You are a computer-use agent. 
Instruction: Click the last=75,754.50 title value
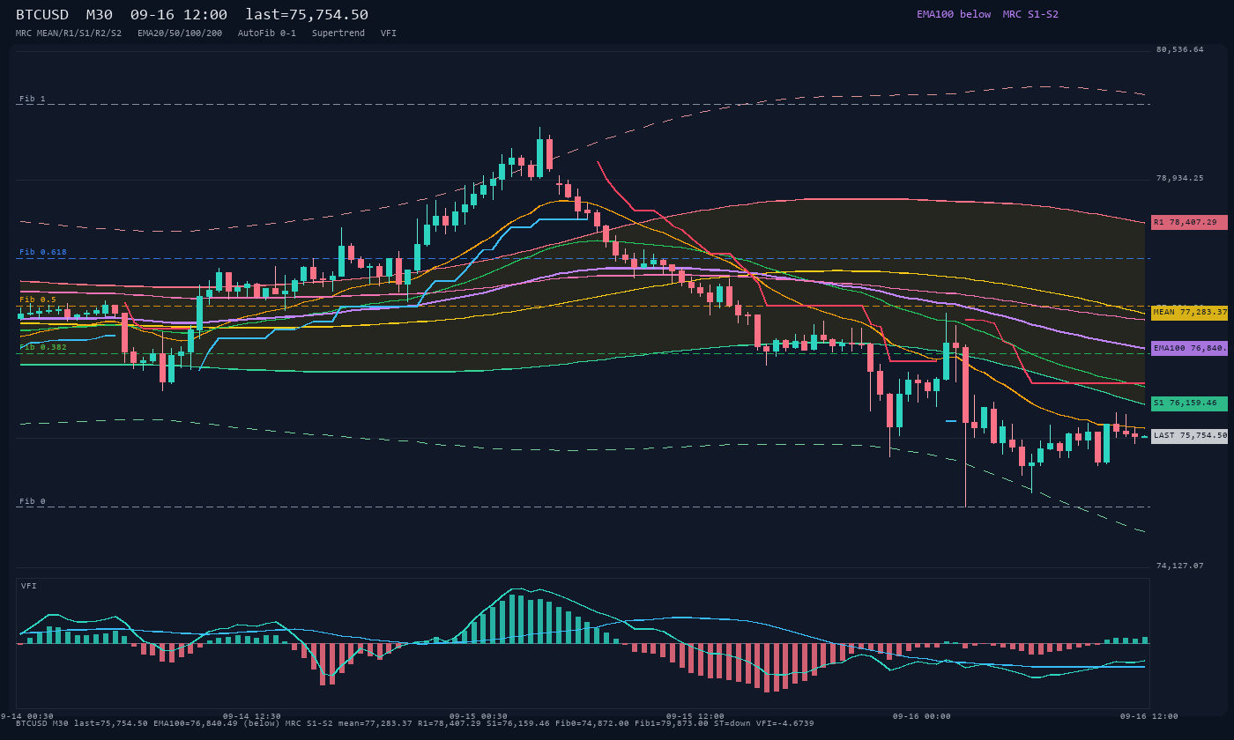pos(307,15)
